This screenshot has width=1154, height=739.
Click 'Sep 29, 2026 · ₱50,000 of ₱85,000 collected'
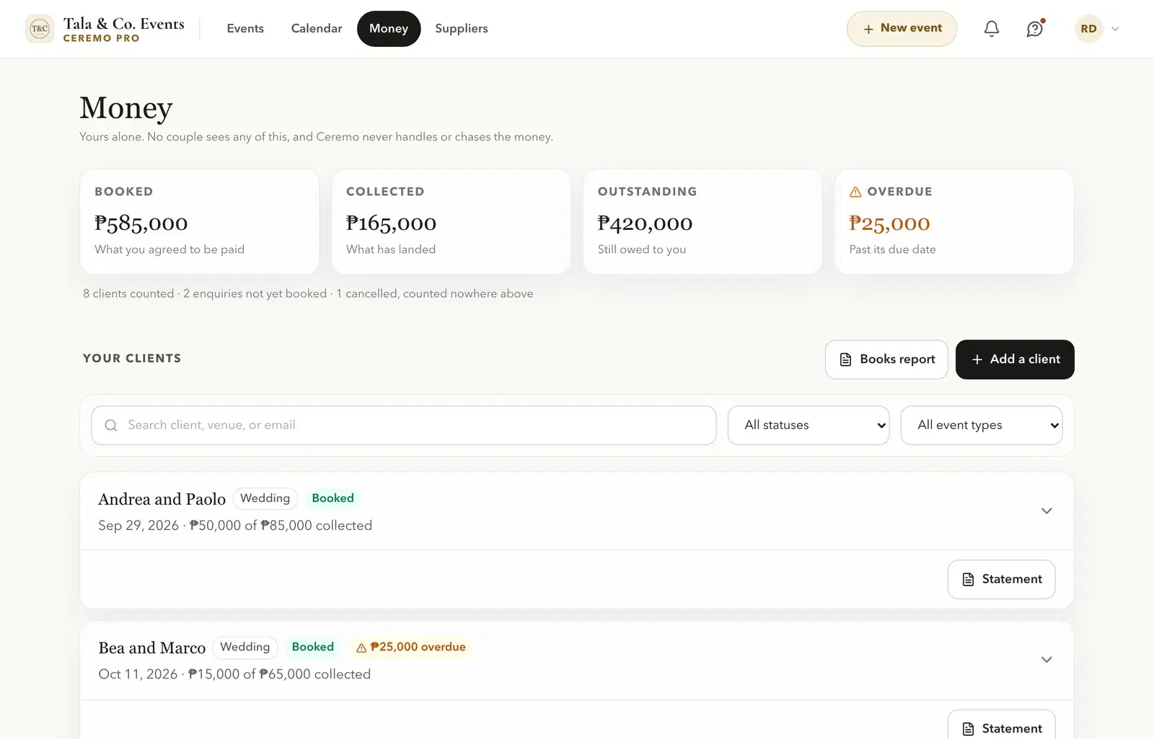(x=235, y=526)
